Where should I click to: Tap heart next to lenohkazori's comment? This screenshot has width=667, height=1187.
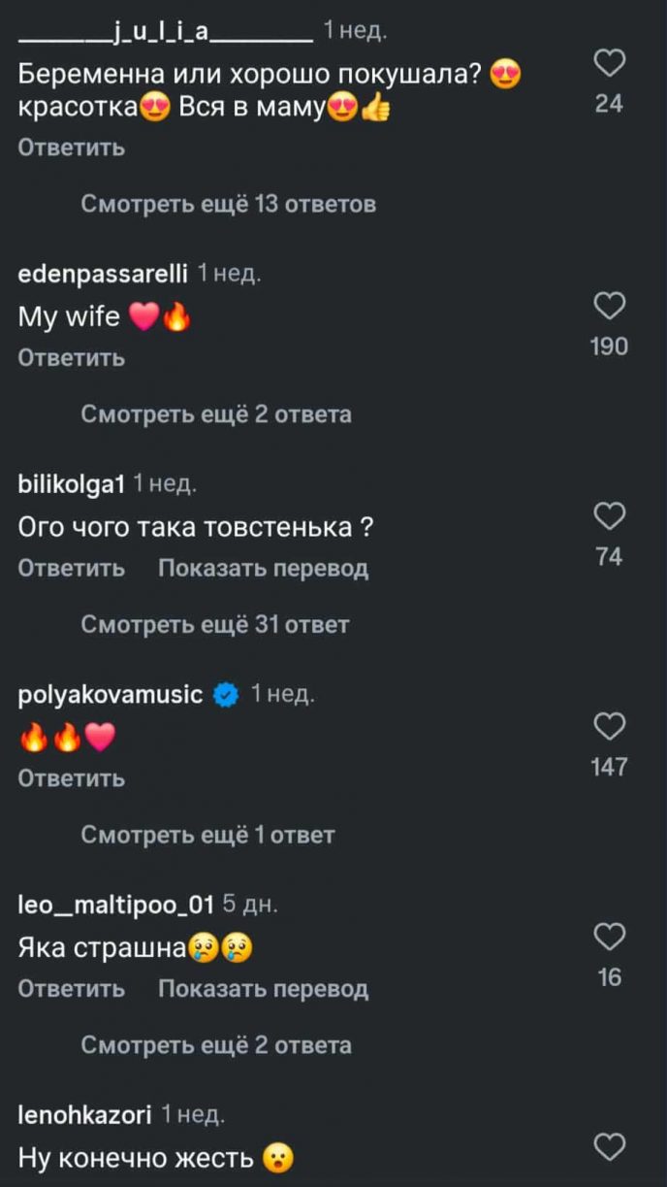pyautogui.click(x=609, y=1148)
